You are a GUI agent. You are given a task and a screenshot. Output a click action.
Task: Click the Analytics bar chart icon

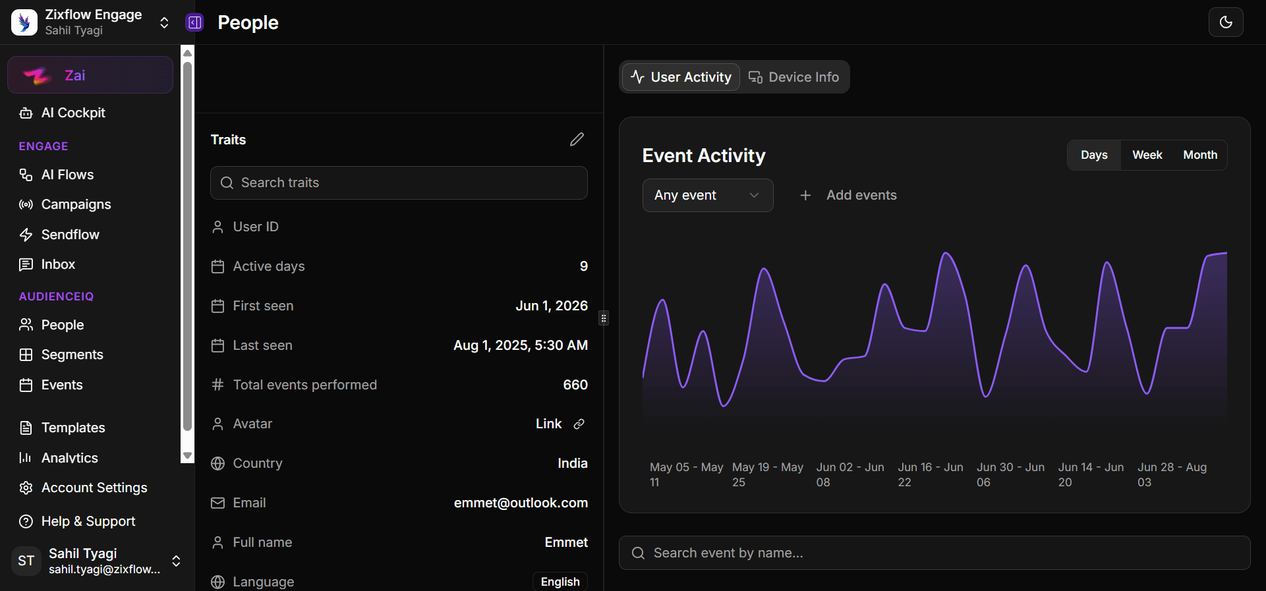[26, 458]
